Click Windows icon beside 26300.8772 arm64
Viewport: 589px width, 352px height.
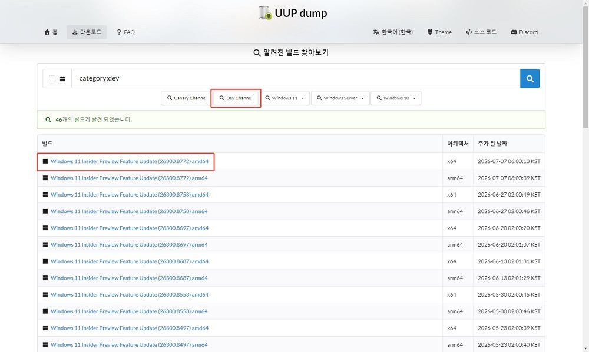pyautogui.click(x=45, y=178)
